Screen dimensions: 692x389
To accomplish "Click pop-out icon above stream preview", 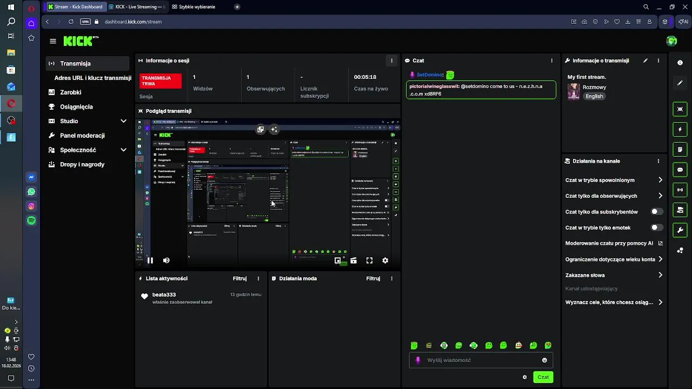I will pyautogui.click(x=261, y=129).
